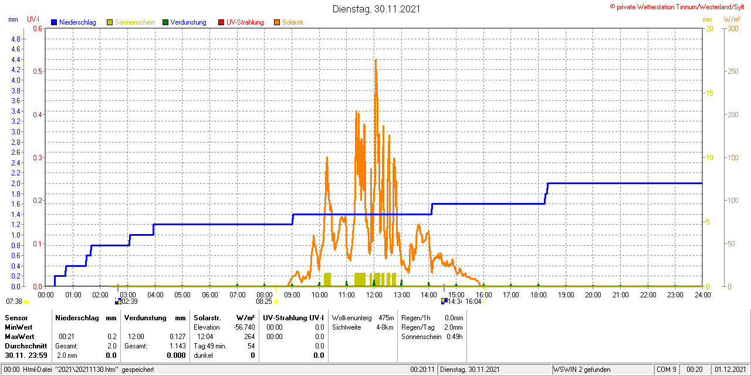Click the UV-Strahlung UV-I column header
This screenshot has width=751, height=376.
pyautogui.click(x=293, y=318)
